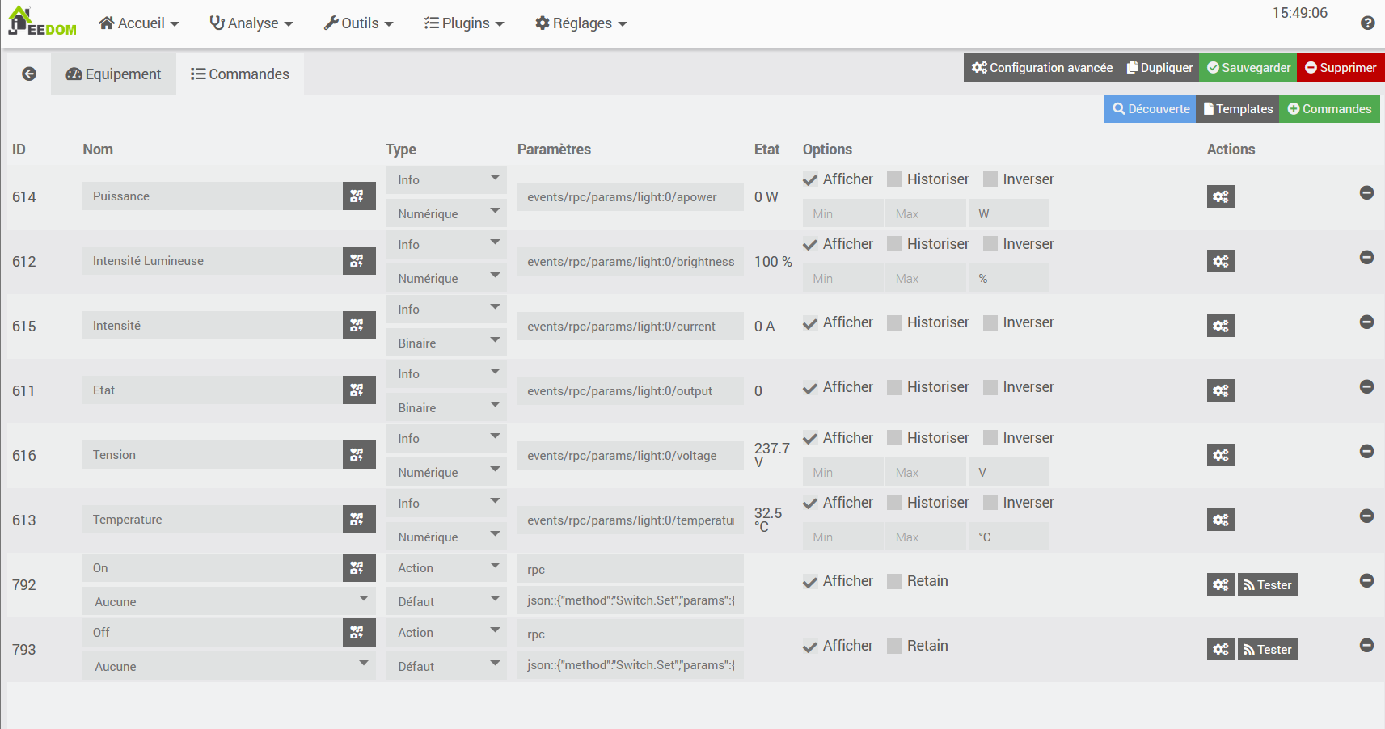
Task: Uncheck Afficher for the Intensité command
Action: (x=810, y=323)
